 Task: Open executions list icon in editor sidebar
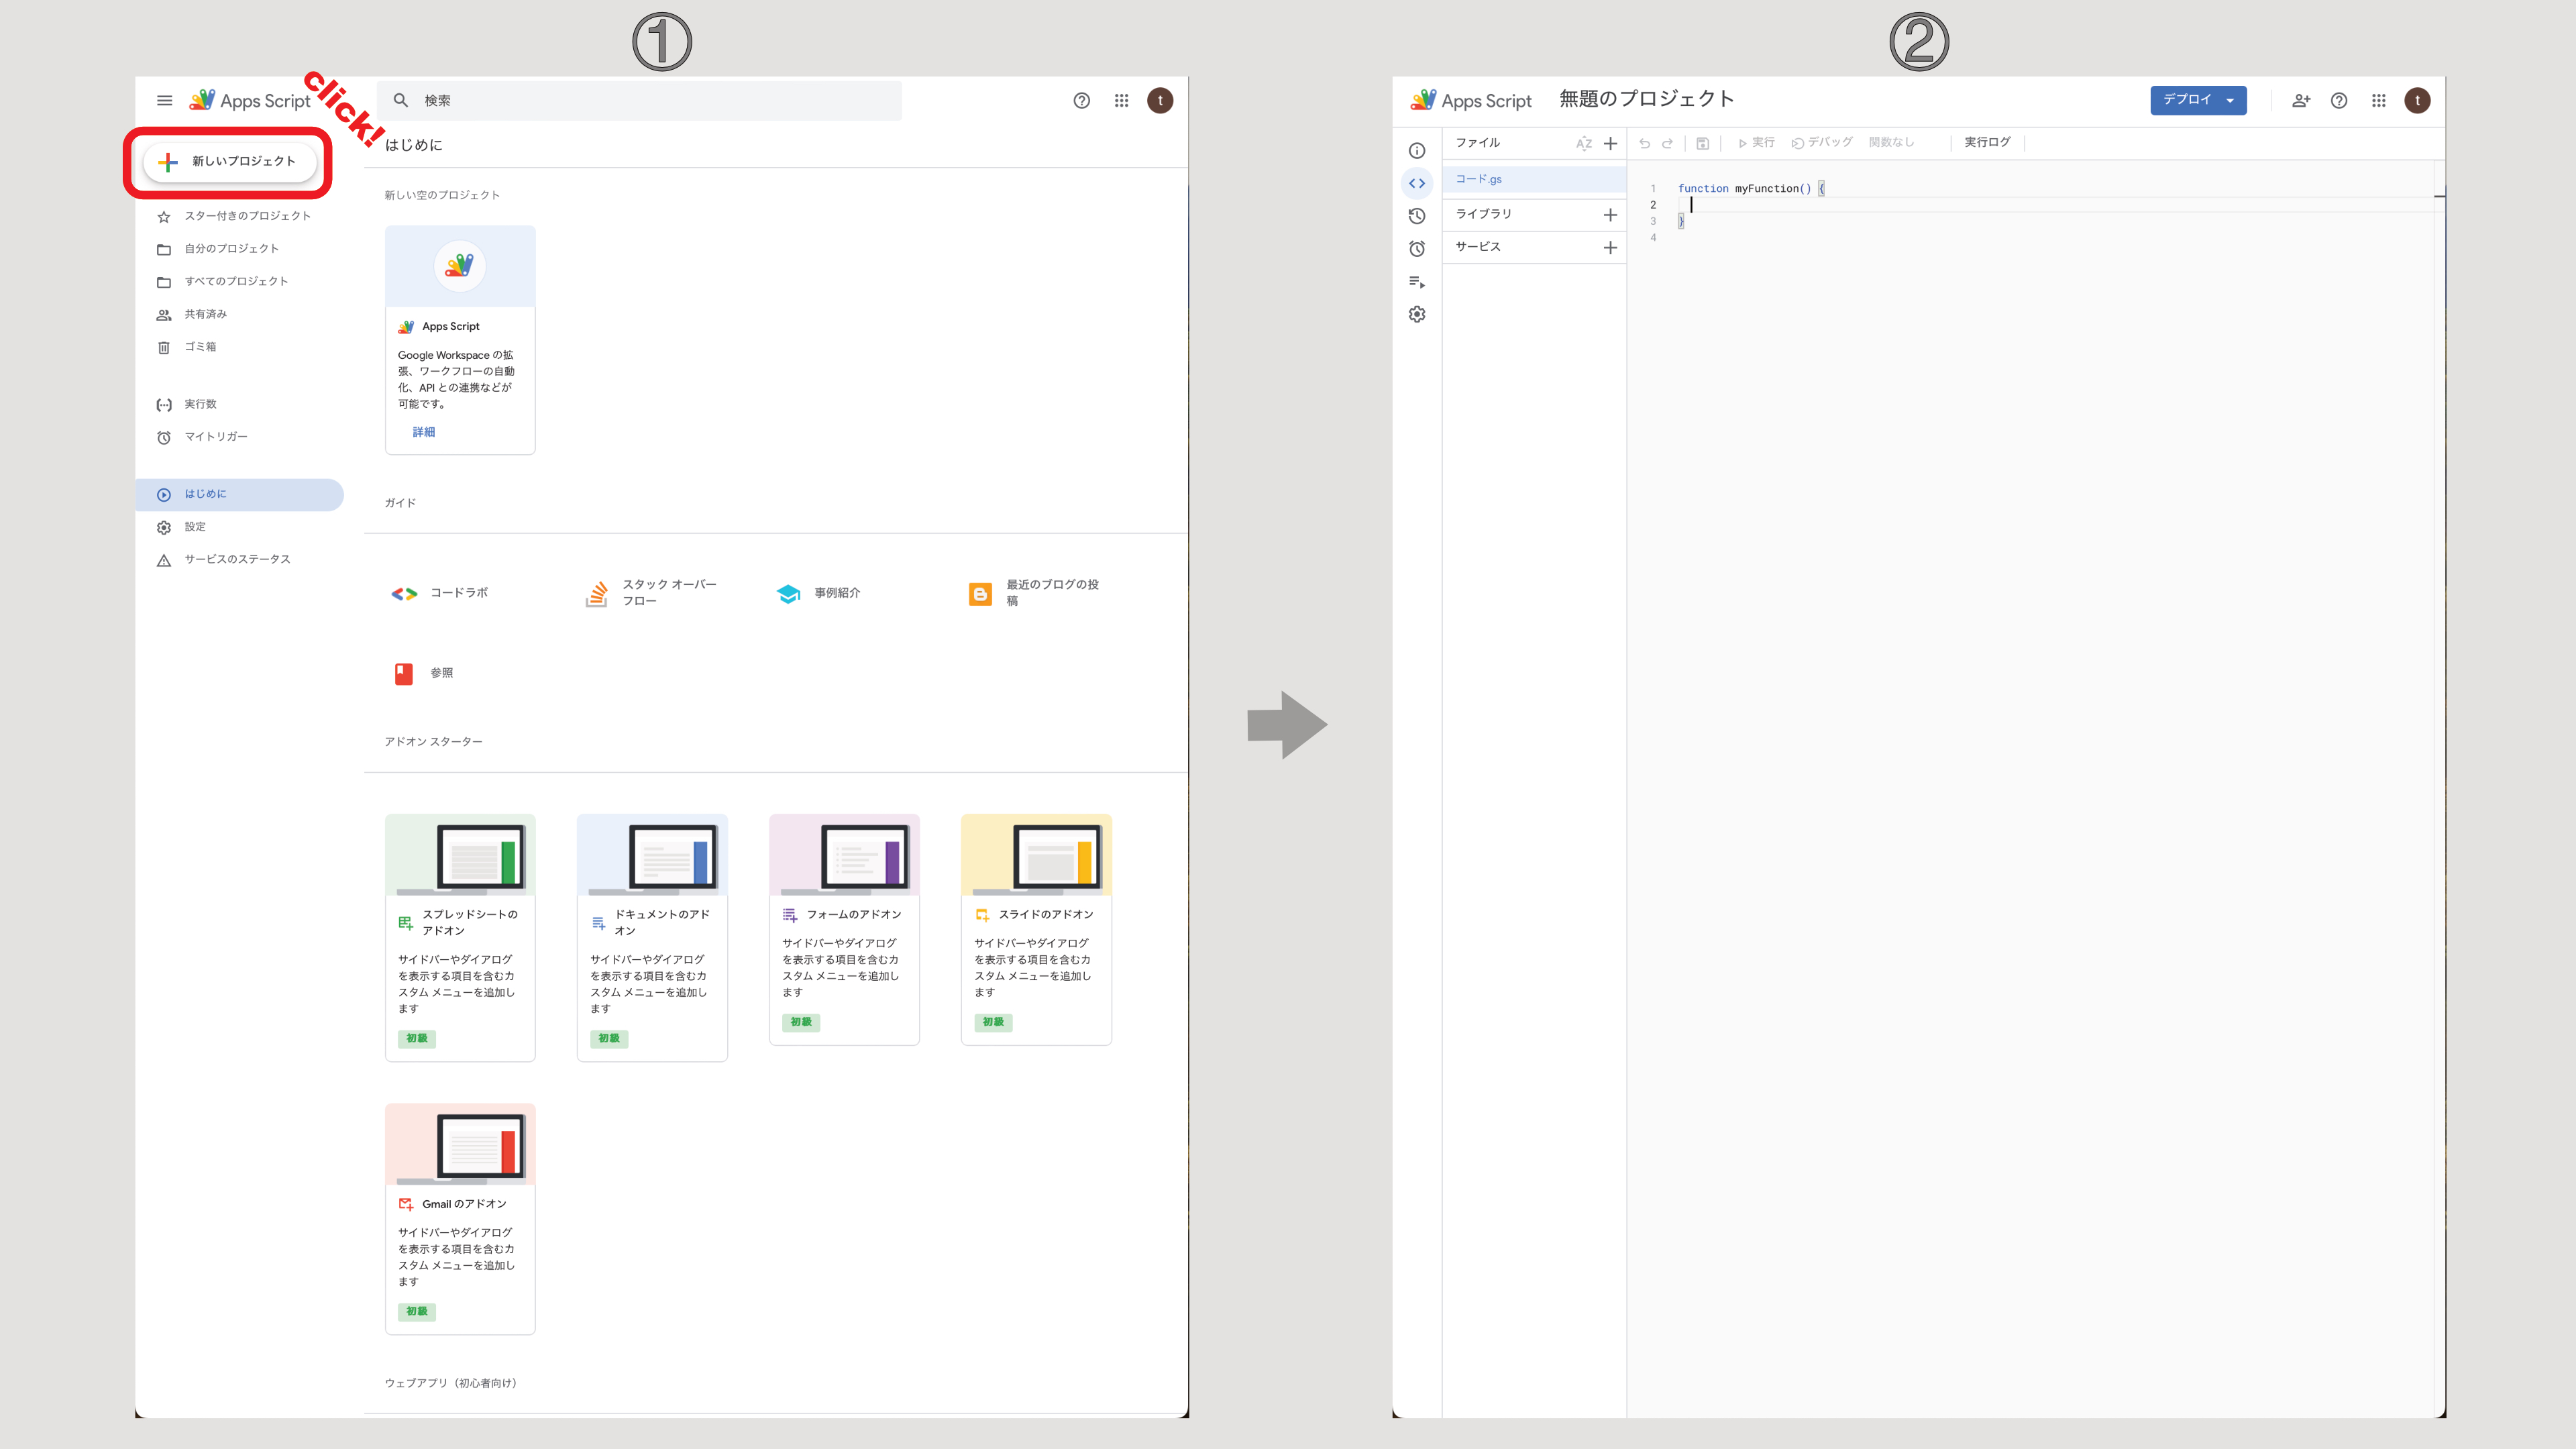(x=1417, y=282)
